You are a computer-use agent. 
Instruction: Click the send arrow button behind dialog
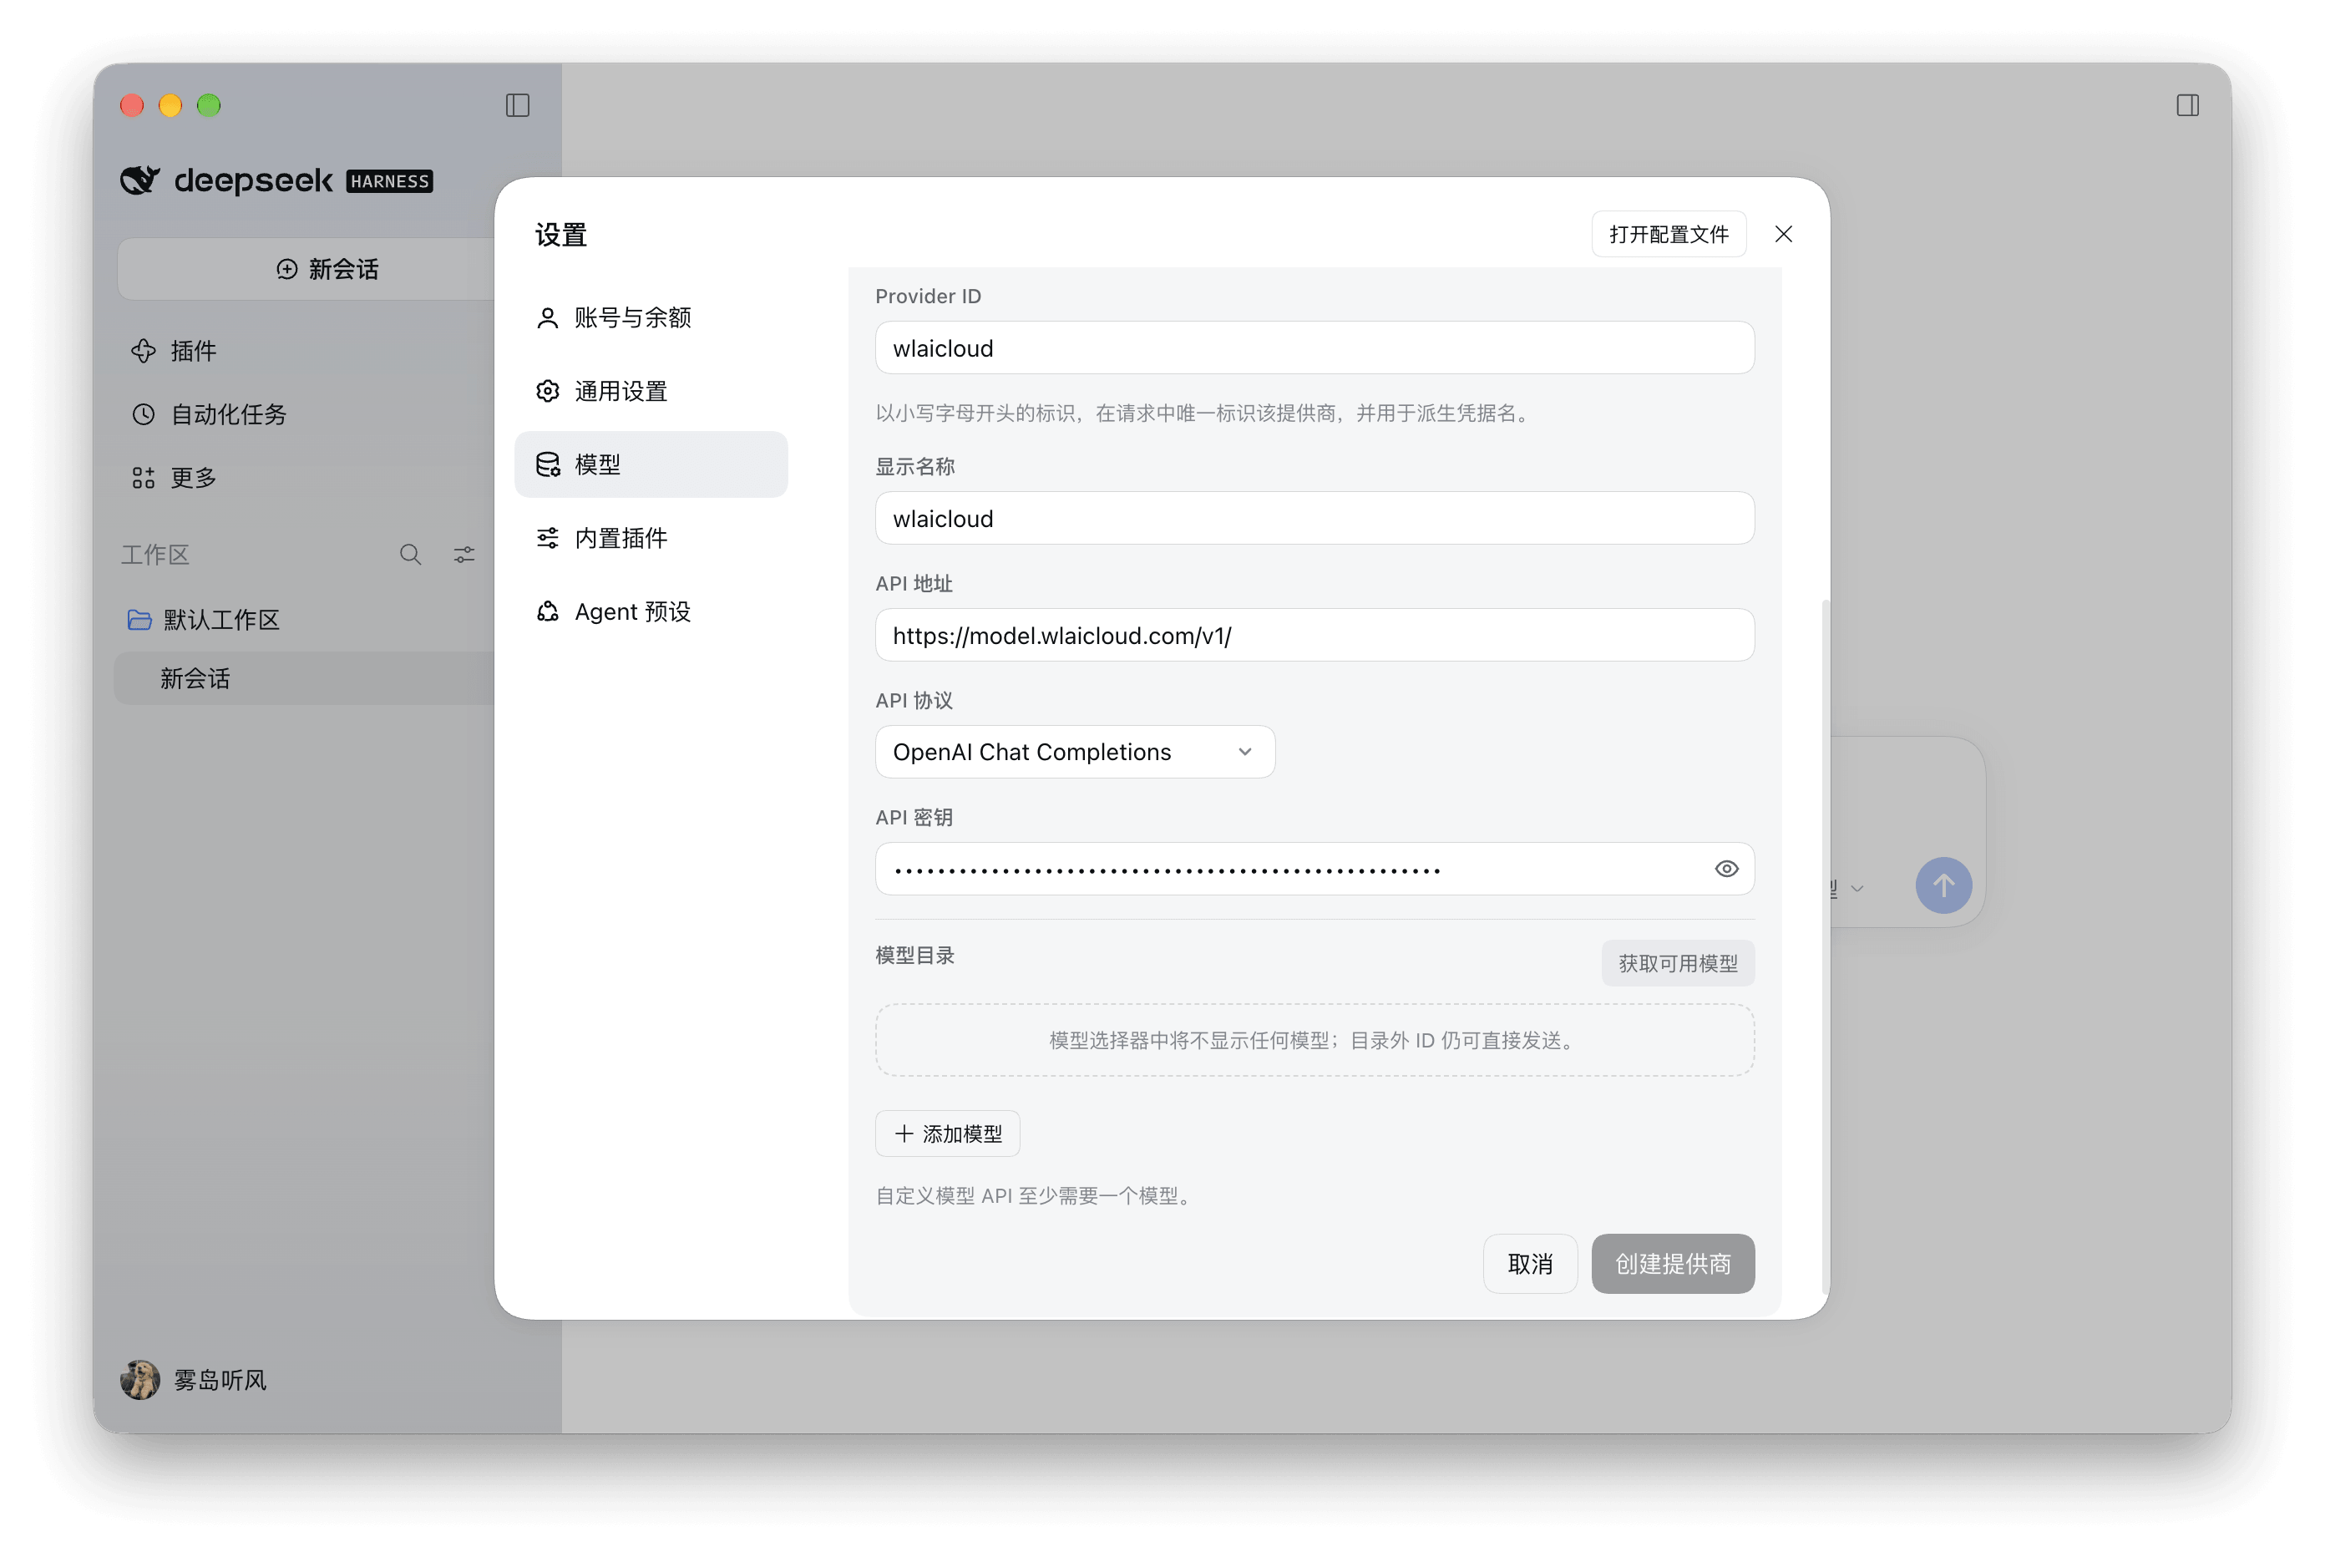click(x=1943, y=885)
